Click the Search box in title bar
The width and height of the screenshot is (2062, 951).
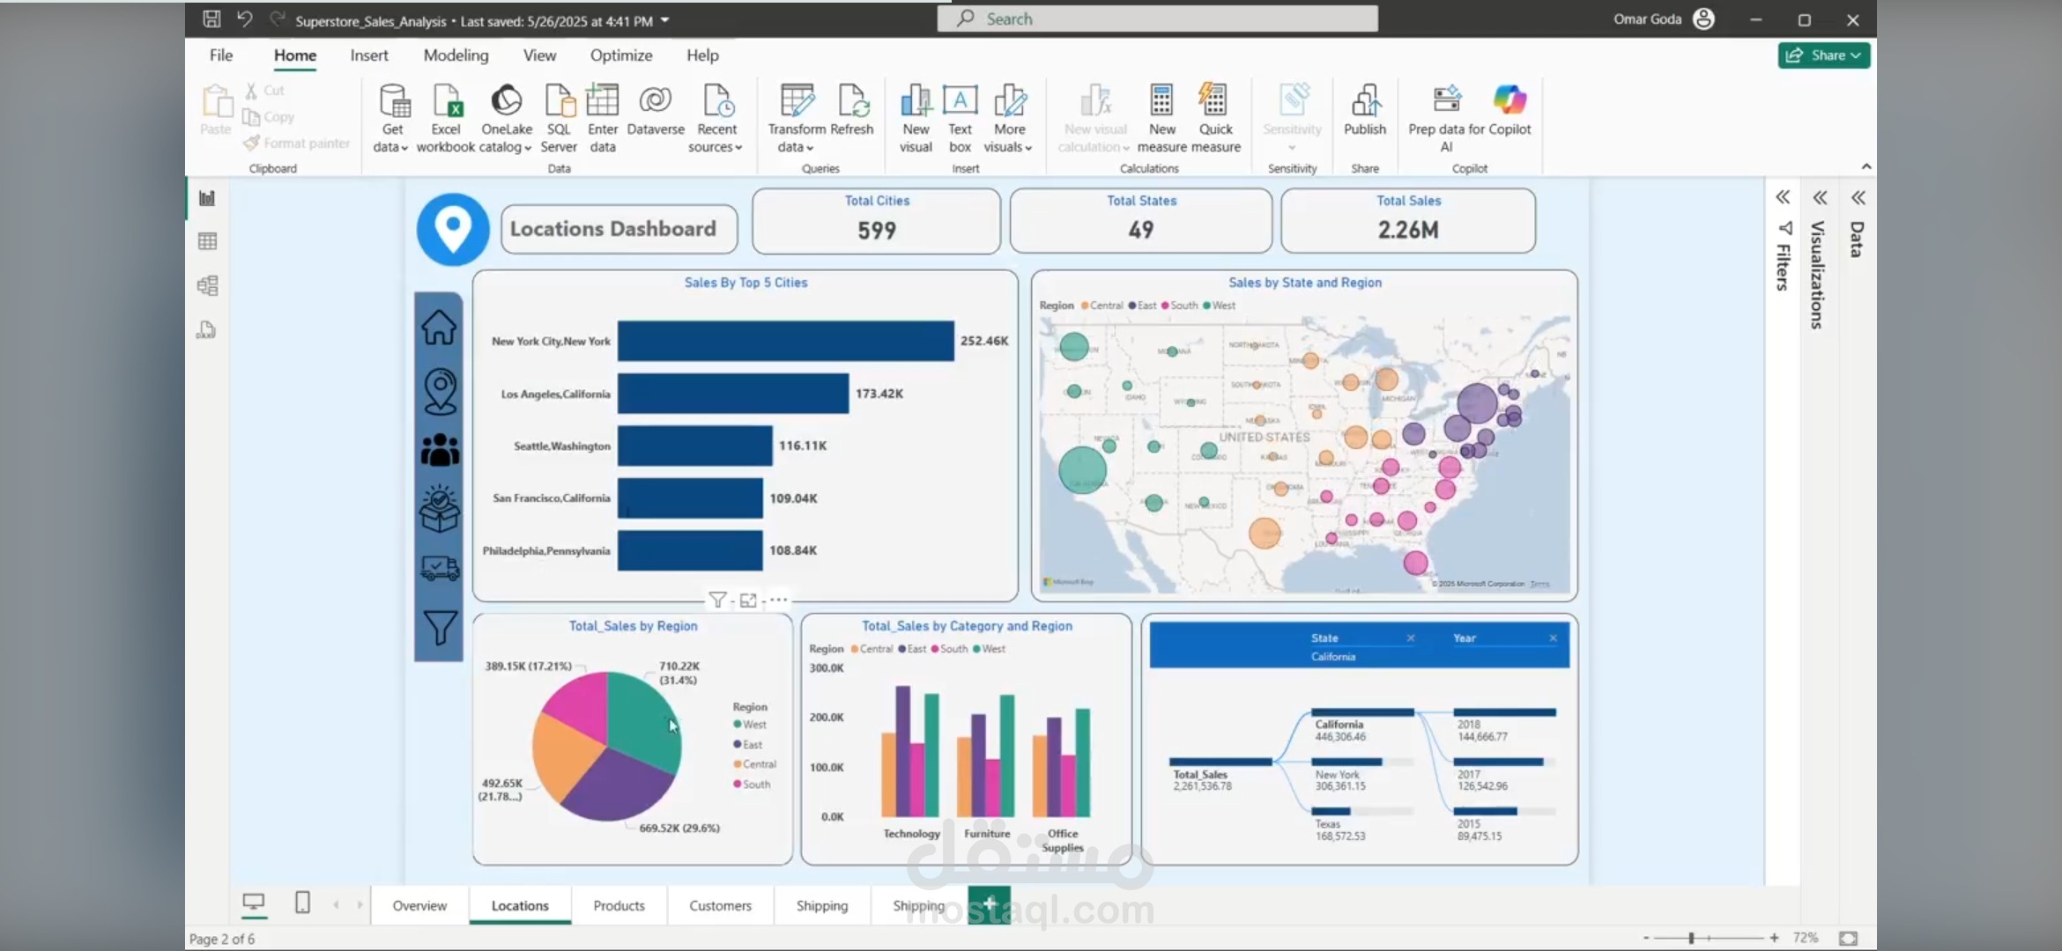click(1157, 18)
